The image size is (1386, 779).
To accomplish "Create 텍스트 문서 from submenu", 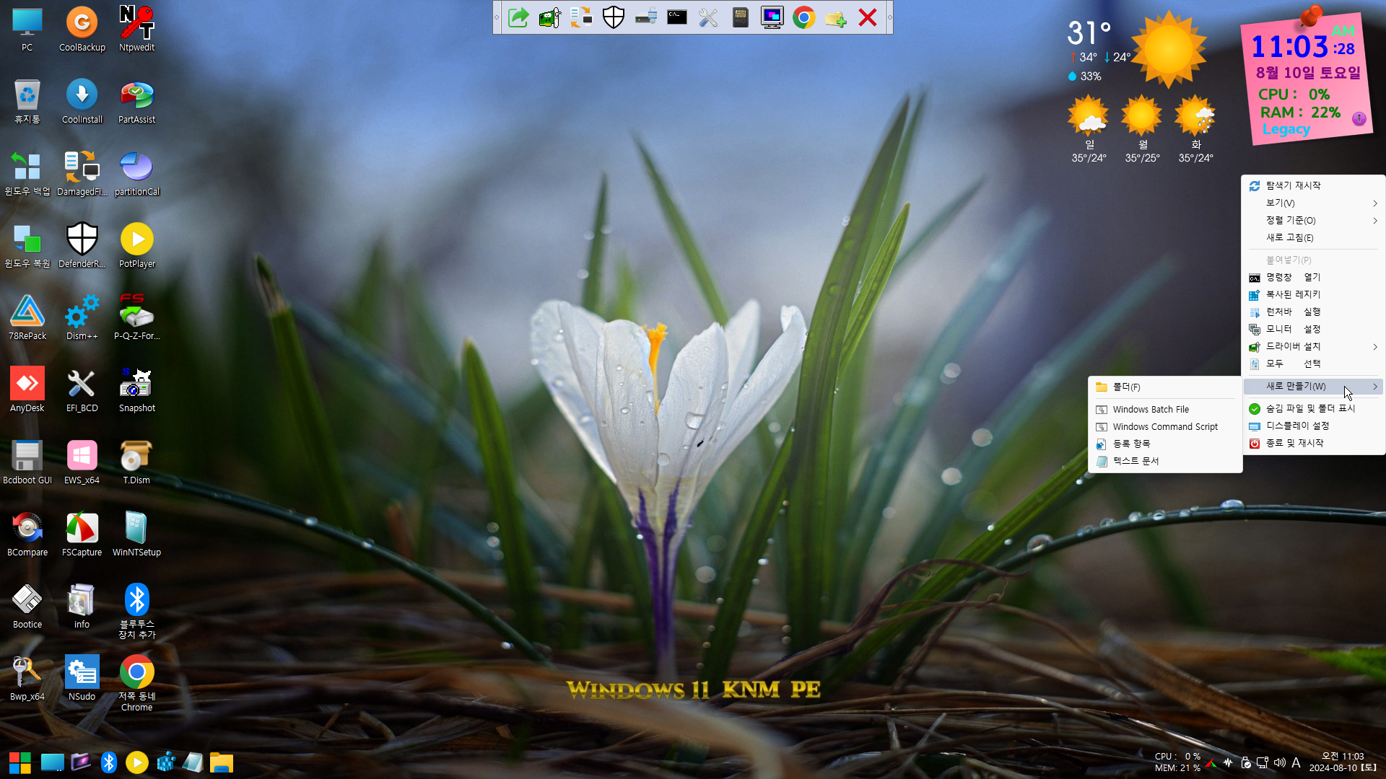I will coord(1164,461).
